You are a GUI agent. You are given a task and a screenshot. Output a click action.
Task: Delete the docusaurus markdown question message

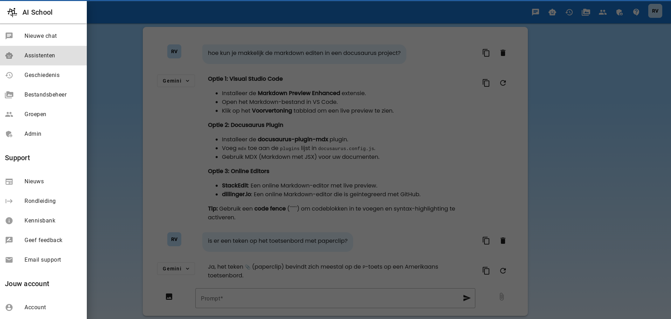(x=503, y=53)
